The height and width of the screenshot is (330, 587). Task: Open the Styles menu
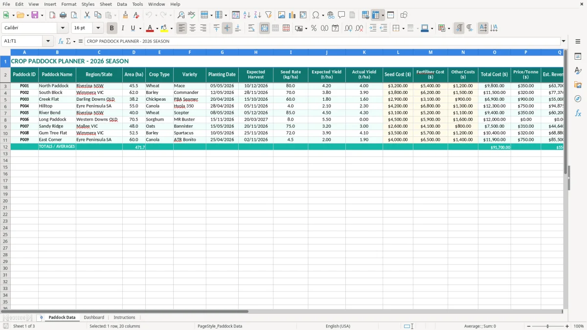click(88, 4)
